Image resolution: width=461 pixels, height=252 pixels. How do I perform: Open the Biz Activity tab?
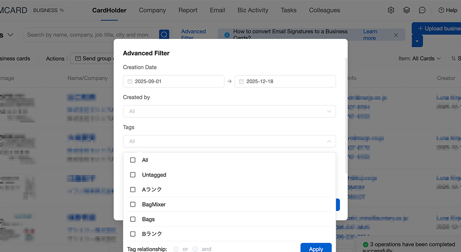[253, 10]
